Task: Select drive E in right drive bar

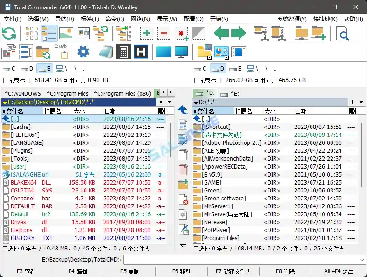Action: 235,69
